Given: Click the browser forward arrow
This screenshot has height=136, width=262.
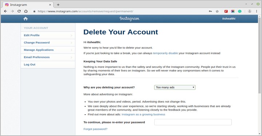Looking at the screenshot, I should (x=12, y=11).
